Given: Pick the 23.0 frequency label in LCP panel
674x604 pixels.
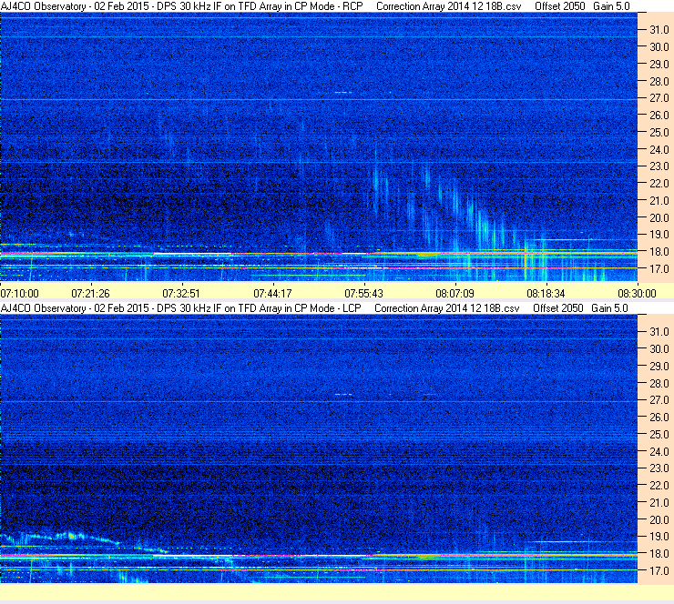Looking at the screenshot, I should coord(659,468).
